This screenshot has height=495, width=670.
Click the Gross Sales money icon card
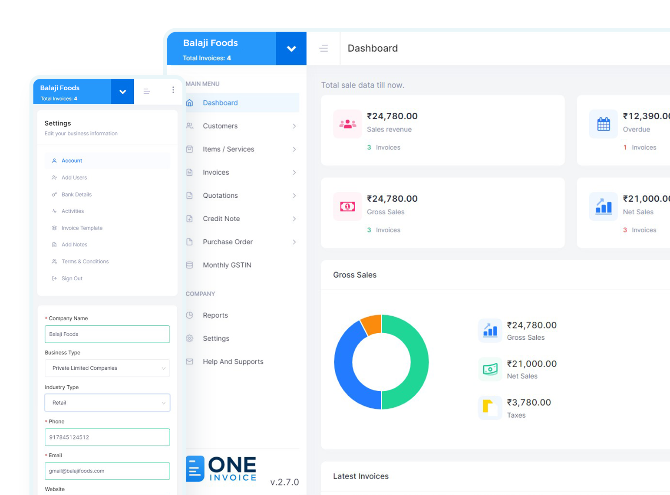(347, 207)
